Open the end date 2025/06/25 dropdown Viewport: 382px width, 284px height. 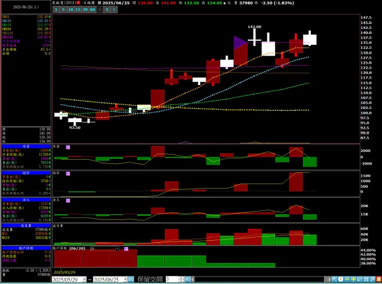(x=125, y=280)
